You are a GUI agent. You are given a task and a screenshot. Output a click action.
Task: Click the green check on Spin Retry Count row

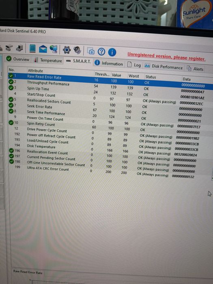click(11, 123)
